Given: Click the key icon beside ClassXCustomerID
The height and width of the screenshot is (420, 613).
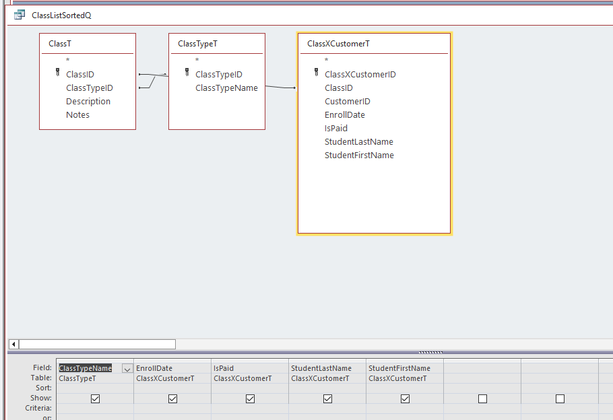Looking at the screenshot, I should click(x=316, y=73).
